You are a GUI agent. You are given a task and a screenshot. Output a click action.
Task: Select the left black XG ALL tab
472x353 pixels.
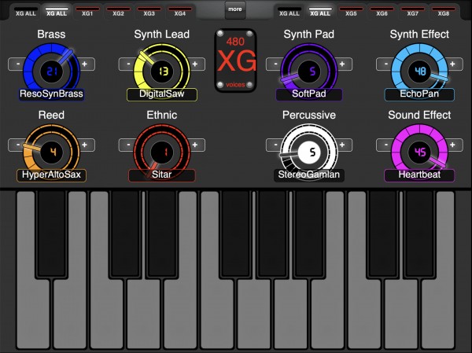(x=26, y=12)
